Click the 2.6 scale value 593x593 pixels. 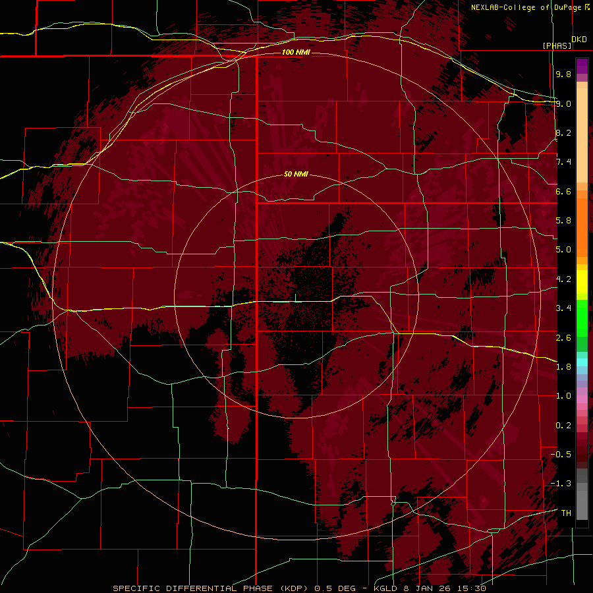pyautogui.click(x=563, y=338)
